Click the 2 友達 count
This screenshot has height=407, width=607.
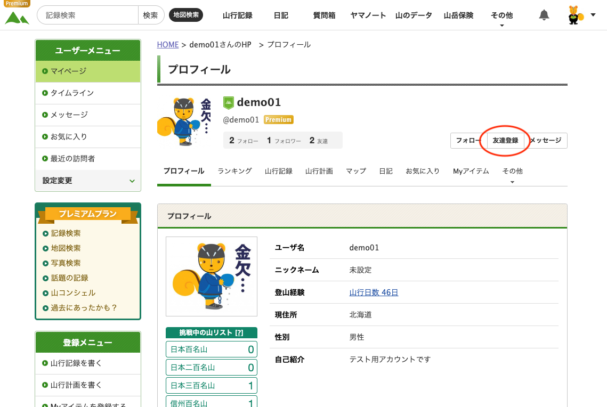[x=318, y=141]
